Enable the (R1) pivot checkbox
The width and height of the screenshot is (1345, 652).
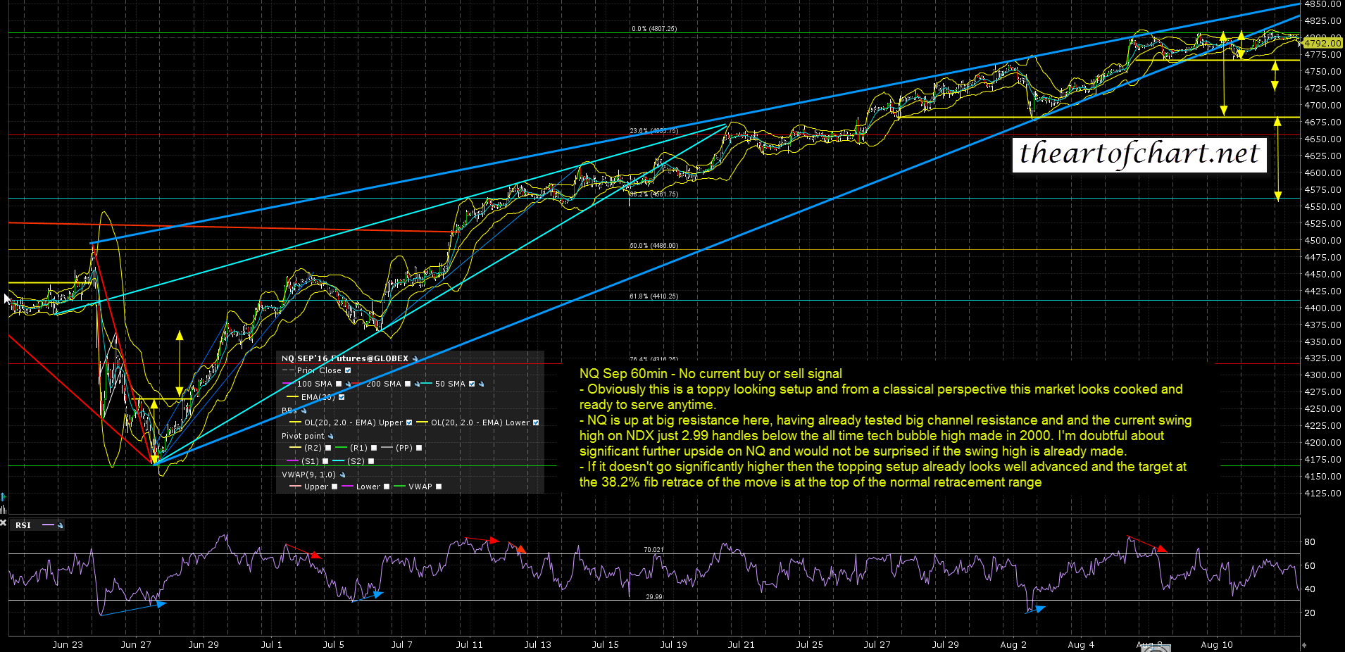(x=374, y=449)
